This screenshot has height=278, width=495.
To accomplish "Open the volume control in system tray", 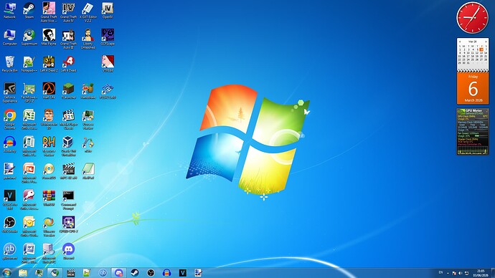I will [x=461, y=273].
